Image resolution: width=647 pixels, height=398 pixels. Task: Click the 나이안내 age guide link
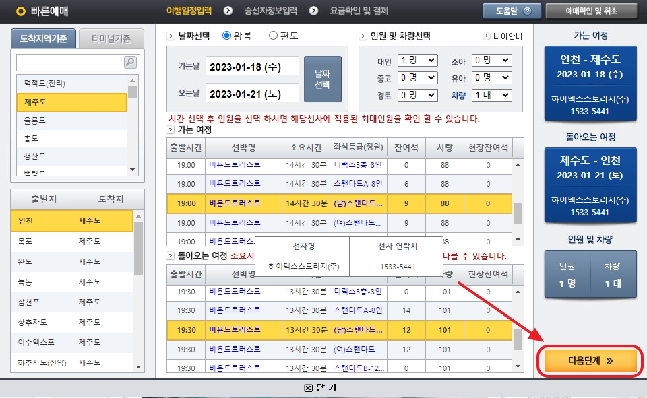[507, 36]
